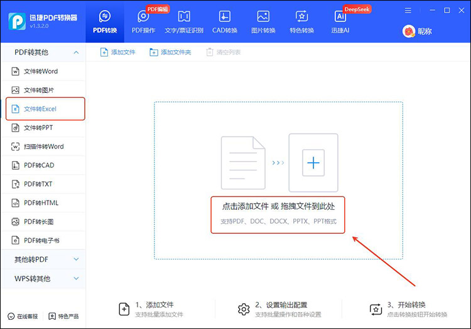This screenshot has width=471, height=329.
Task: Open the 图片转换 tab
Action: [x=263, y=21]
